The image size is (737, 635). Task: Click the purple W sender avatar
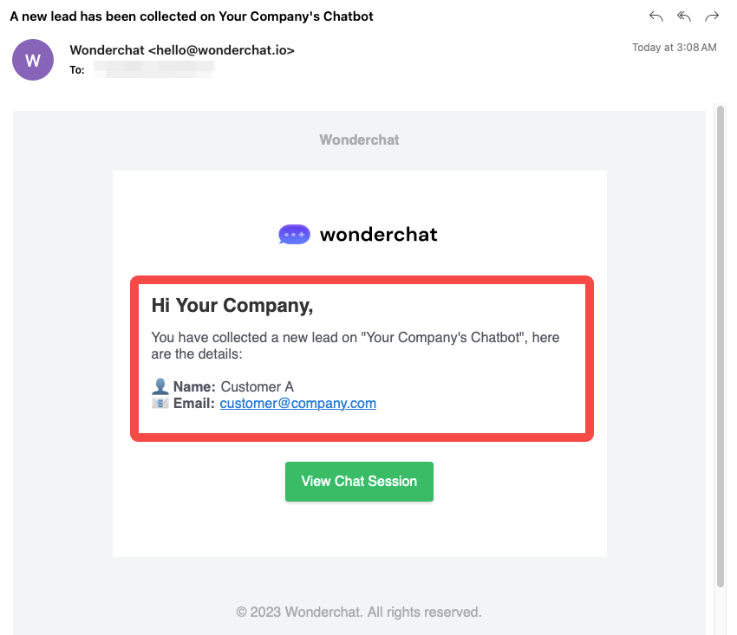(33, 60)
